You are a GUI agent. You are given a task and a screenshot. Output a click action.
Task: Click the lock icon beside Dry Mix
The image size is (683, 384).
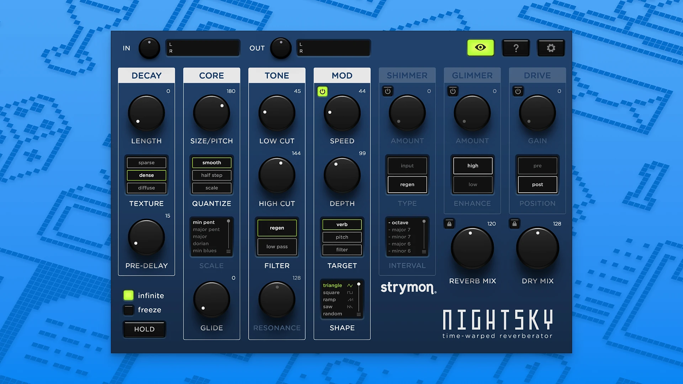514,223
